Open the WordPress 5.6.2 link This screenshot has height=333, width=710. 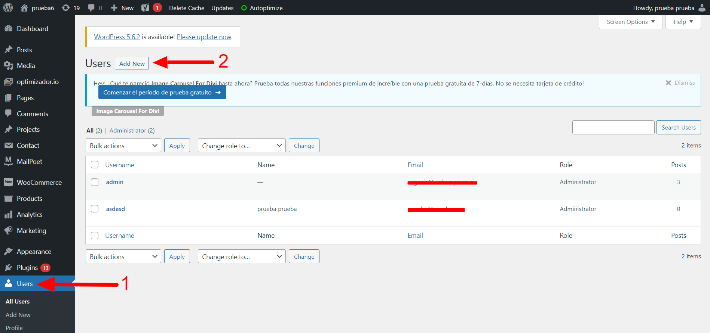click(x=117, y=37)
